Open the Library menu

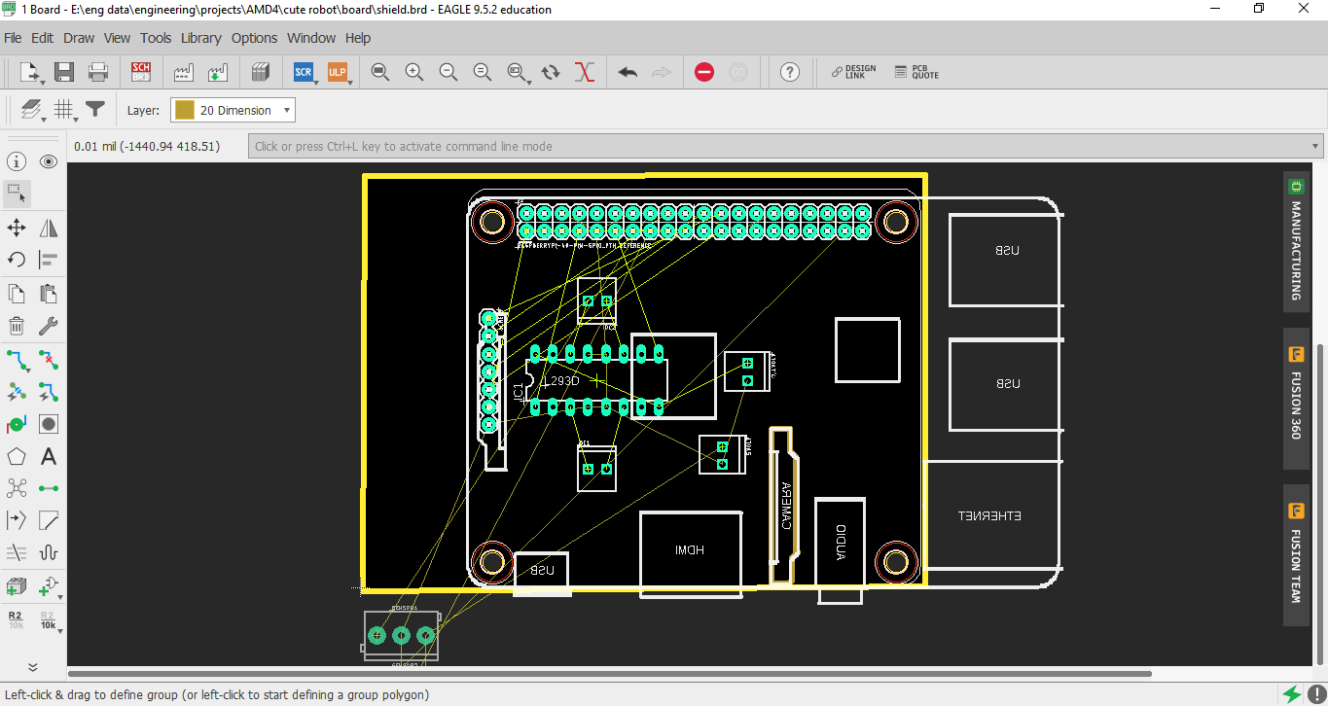[x=200, y=38]
